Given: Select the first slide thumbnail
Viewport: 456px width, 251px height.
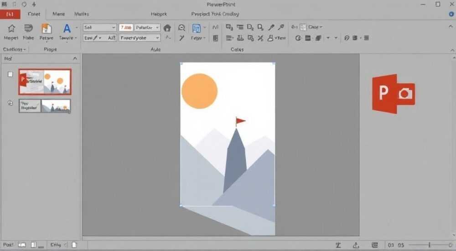Looking at the screenshot, I should 45,82.
